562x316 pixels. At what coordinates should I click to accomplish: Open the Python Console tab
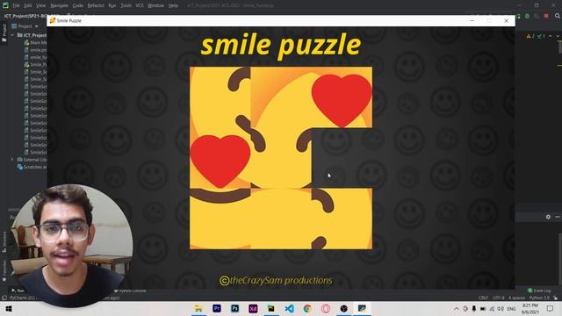(130, 291)
